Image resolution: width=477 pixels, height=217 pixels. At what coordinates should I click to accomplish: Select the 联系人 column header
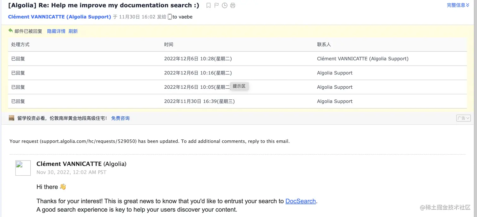pyautogui.click(x=324, y=44)
